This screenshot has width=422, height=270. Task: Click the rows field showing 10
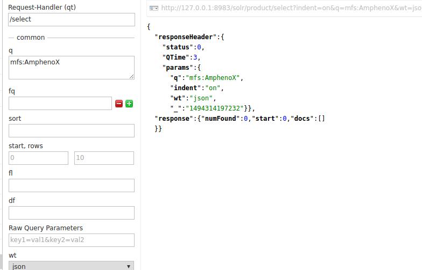click(x=104, y=158)
